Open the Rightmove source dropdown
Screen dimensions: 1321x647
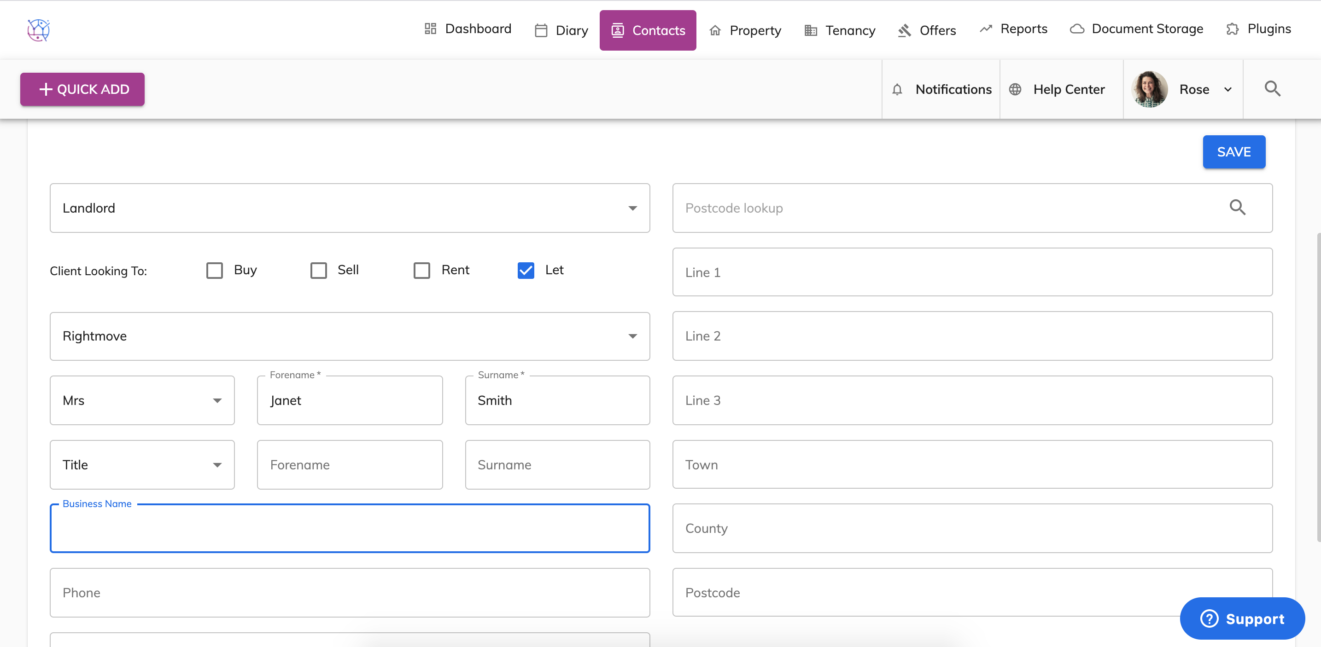point(350,336)
